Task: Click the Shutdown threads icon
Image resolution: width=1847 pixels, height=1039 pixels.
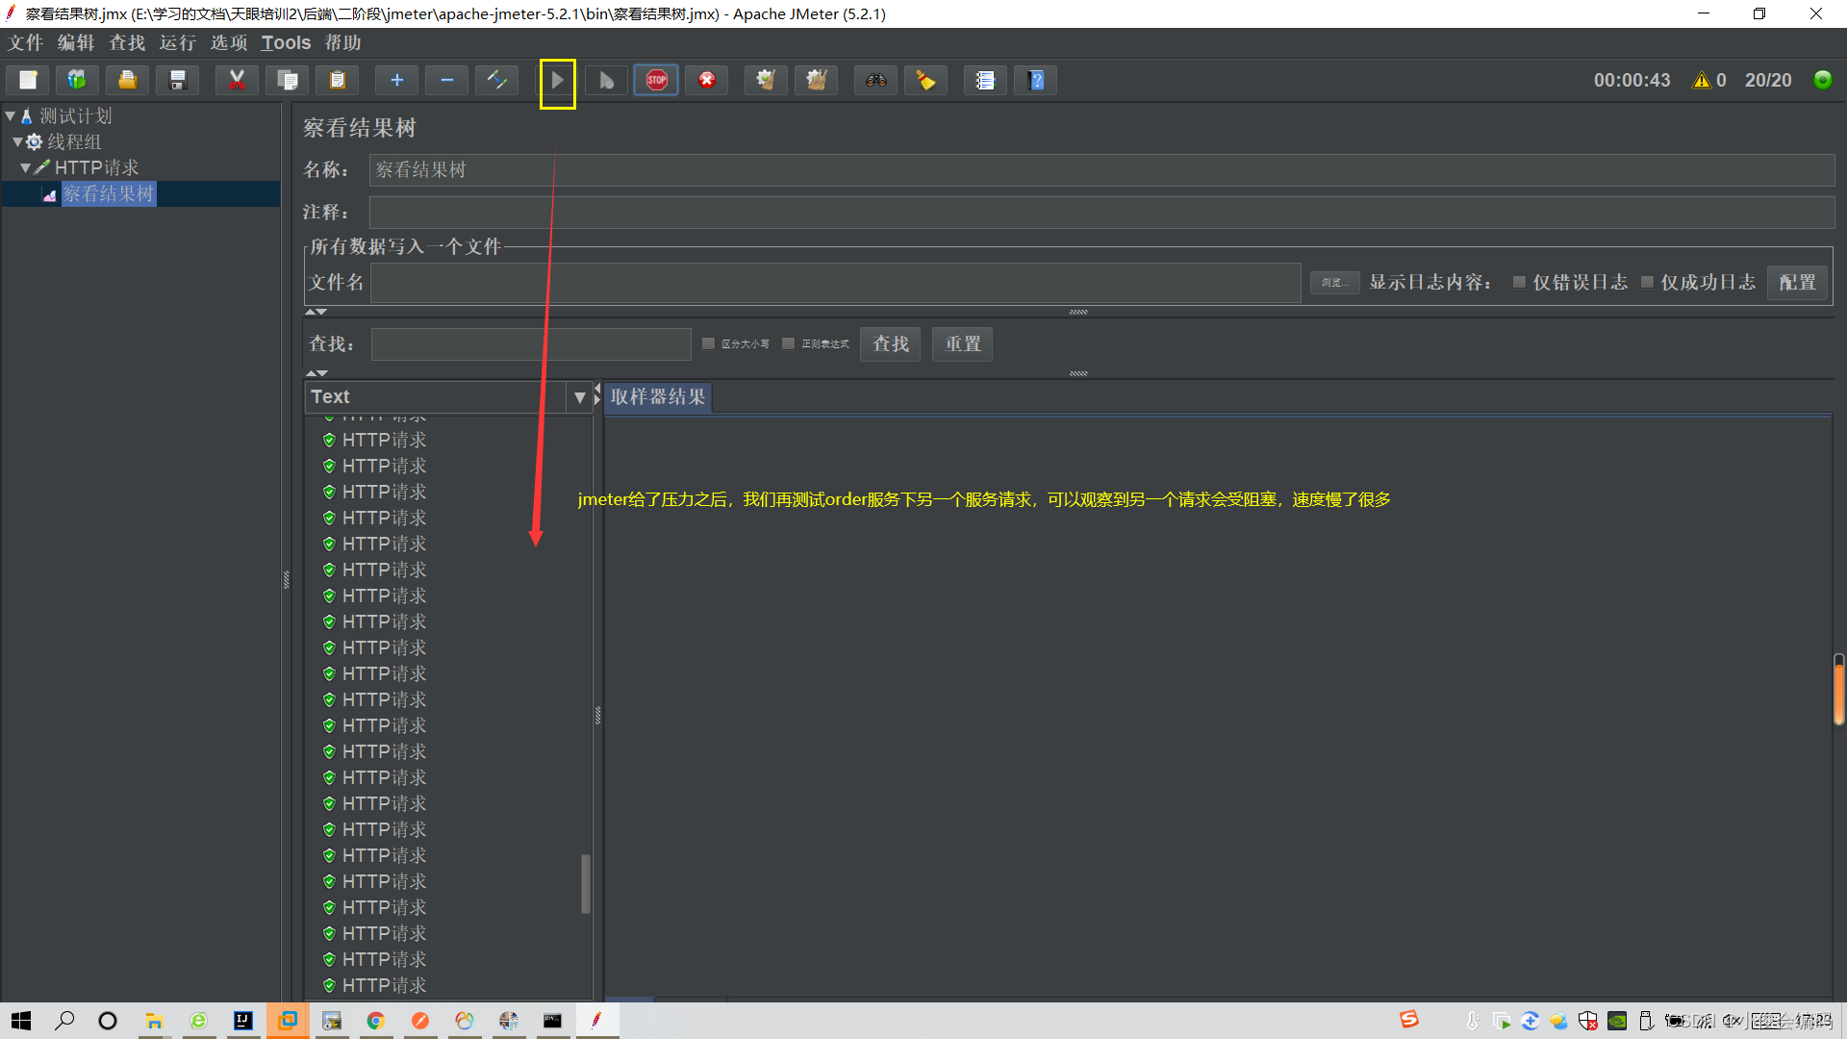Action: click(706, 81)
